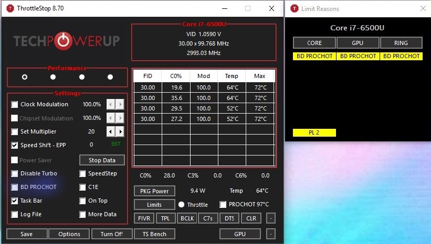Increase Chipset Modulation with right arrow
Image resolution: width=431 pixels, height=244 pixels.
[x=120, y=118]
